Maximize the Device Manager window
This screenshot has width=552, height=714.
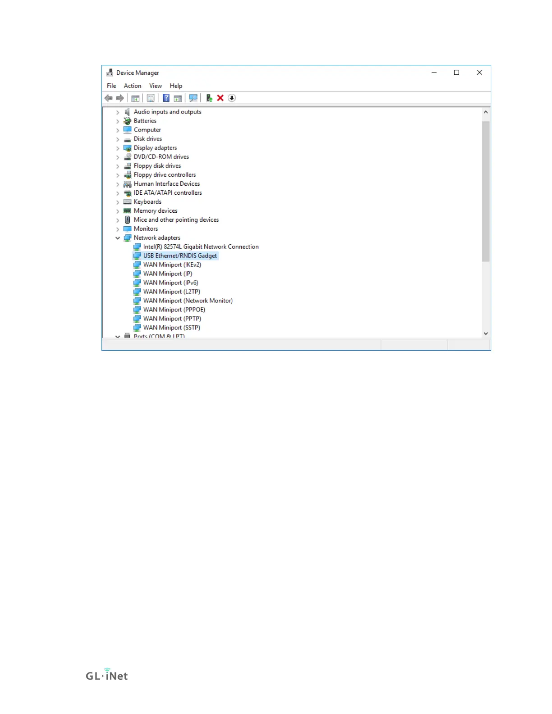pos(456,73)
